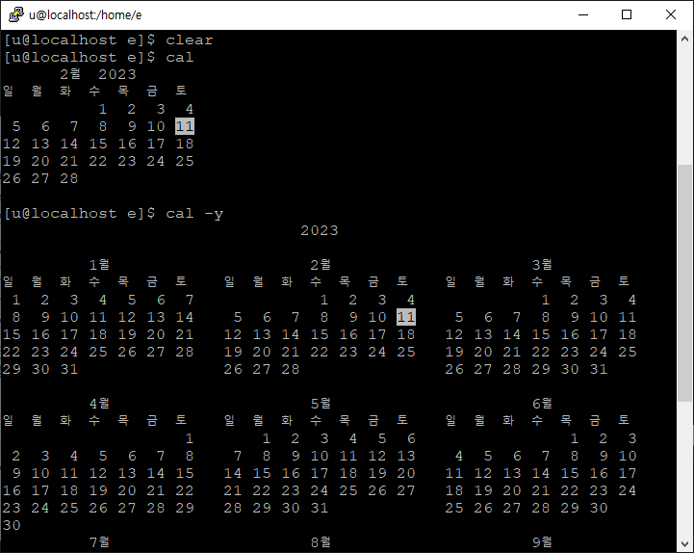Click day 31 in the 3월 calendar
The width and height of the screenshot is (694, 553).
(599, 370)
